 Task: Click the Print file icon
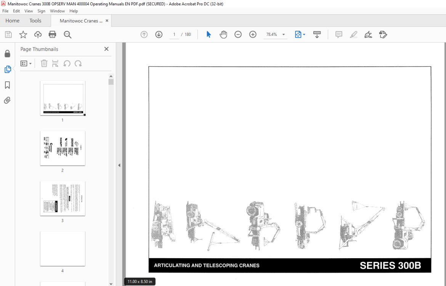tap(52, 35)
